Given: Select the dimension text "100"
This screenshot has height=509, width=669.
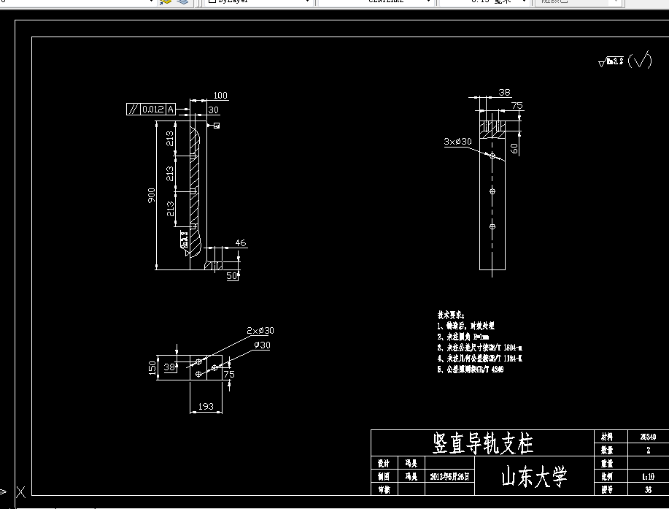Looking at the screenshot, I should click(220, 95).
